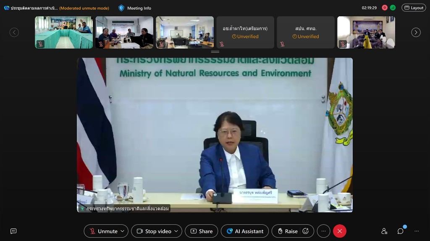Click the active speaker name label
The height and width of the screenshot is (241, 430).
[125, 208]
